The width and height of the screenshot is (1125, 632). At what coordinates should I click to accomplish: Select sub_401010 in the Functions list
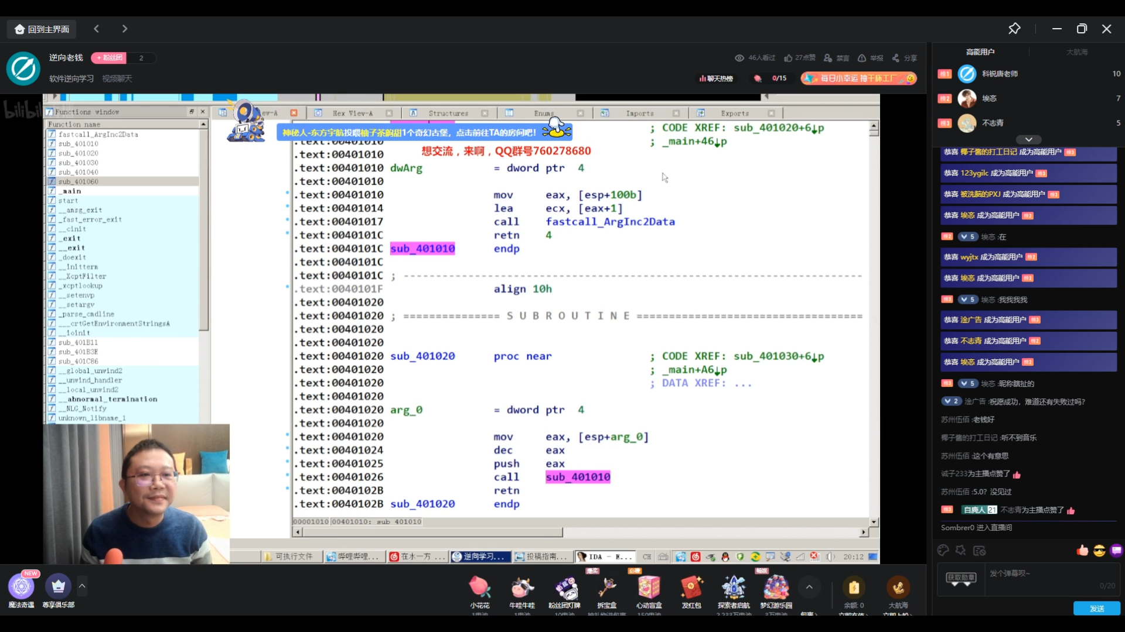(x=78, y=144)
